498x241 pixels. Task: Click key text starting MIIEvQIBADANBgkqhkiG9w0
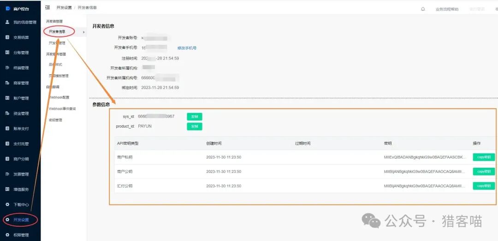click(x=425, y=157)
